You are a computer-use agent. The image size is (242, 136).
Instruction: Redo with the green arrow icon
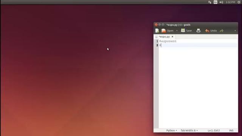[222, 31]
